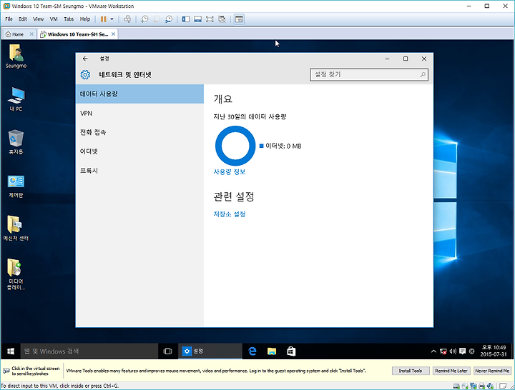515x390 pixels.
Task: Click the Unity mode toolbar icon
Action: pos(222,19)
